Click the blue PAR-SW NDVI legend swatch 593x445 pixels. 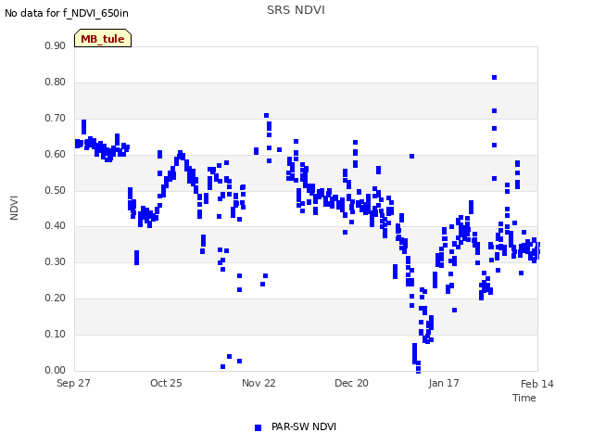click(258, 427)
